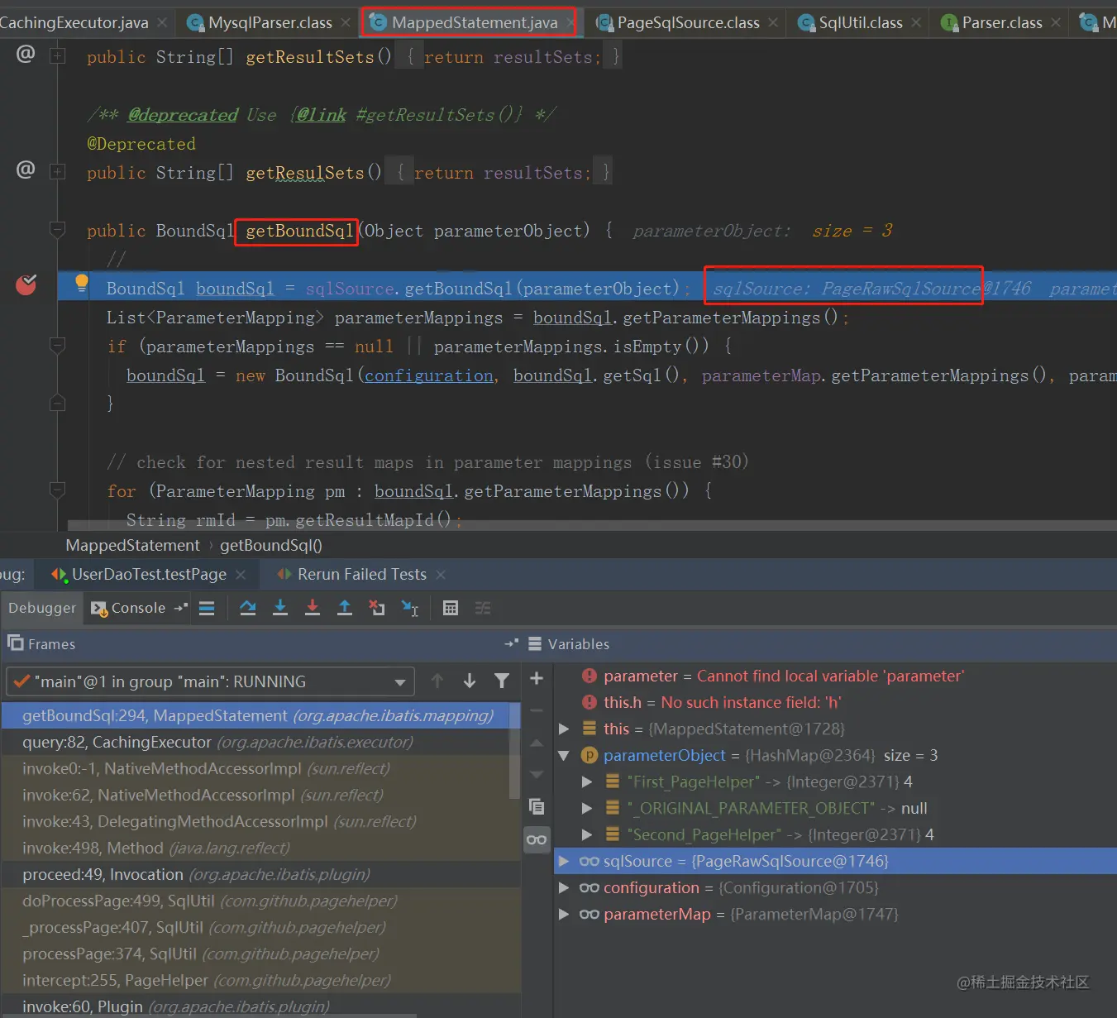The image size is (1117, 1018).
Task: Expand the parameterMap variable node
Action: point(564,914)
